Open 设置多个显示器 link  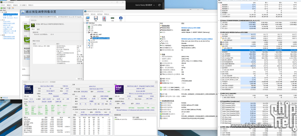(x=8, y=33)
